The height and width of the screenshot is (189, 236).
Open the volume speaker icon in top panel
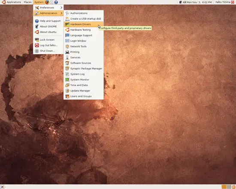[x=185, y=2]
